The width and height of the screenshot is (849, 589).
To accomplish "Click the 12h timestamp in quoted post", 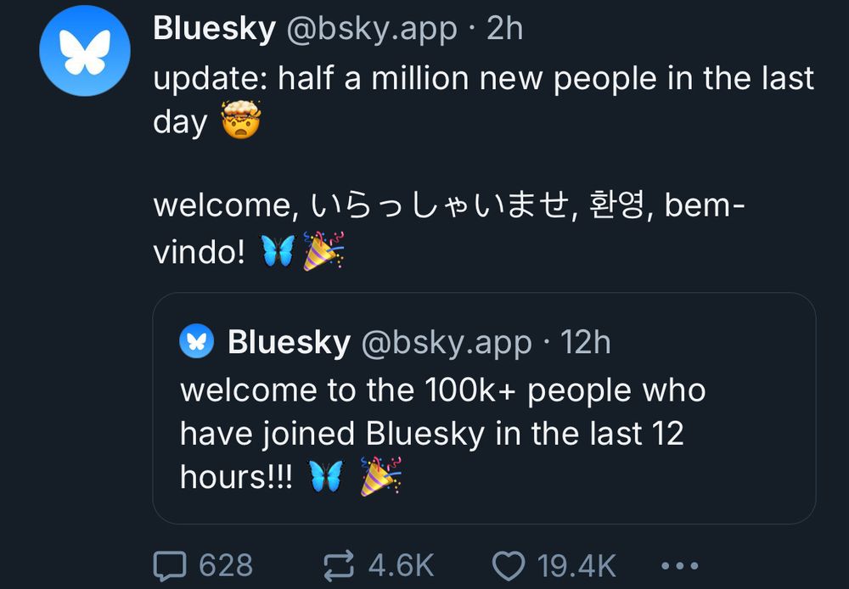I will coord(586,343).
